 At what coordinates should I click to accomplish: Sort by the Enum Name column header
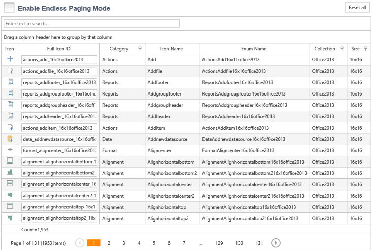254,49
